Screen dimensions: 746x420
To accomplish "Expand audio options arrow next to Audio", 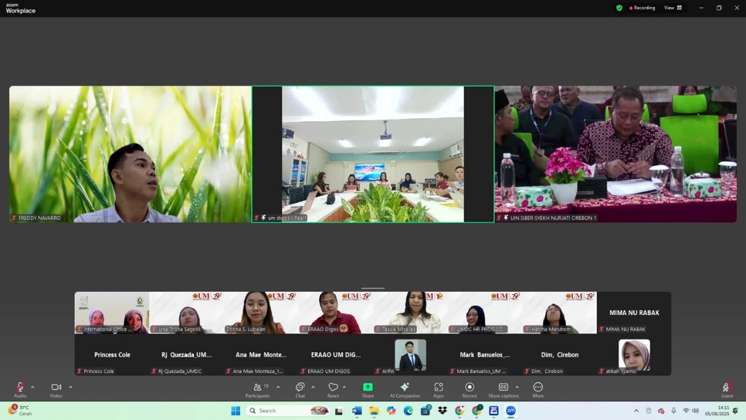I will coord(32,387).
